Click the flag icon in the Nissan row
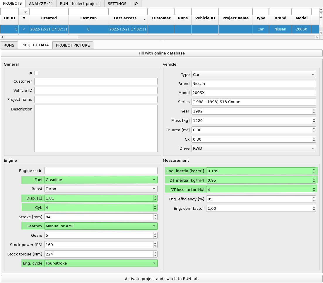 pyautogui.click(x=24, y=29)
